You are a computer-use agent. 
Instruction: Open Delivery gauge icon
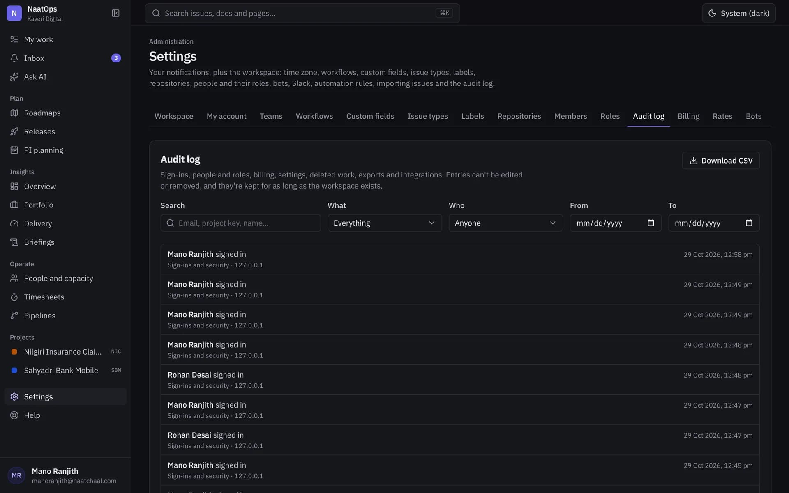coord(14,223)
